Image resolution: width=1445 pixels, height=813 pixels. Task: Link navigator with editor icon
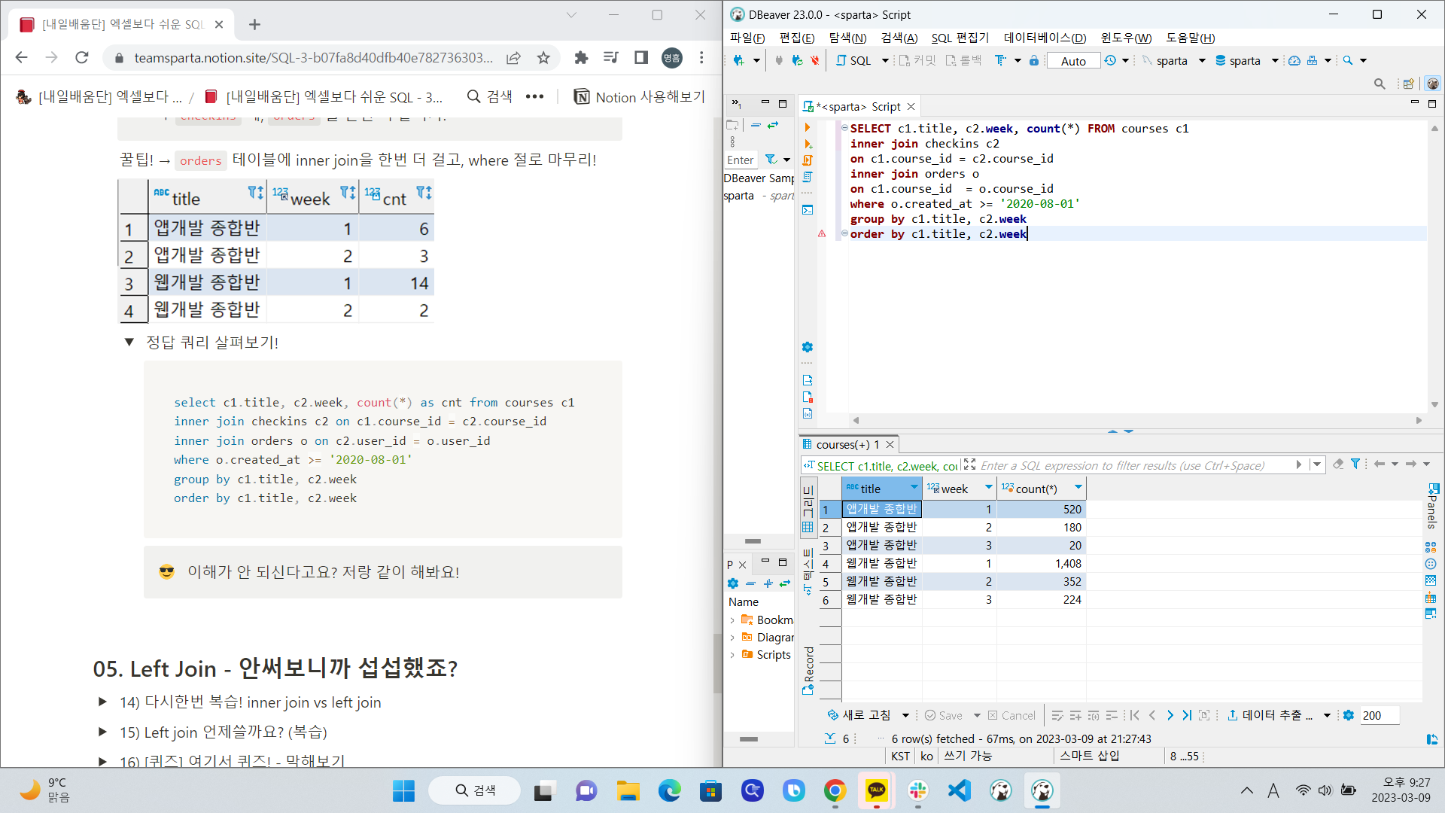(773, 125)
